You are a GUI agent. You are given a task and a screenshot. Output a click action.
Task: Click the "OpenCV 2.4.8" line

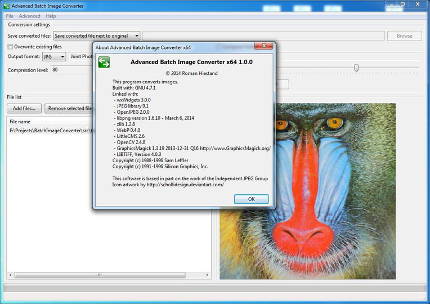pyautogui.click(x=129, y=142)
